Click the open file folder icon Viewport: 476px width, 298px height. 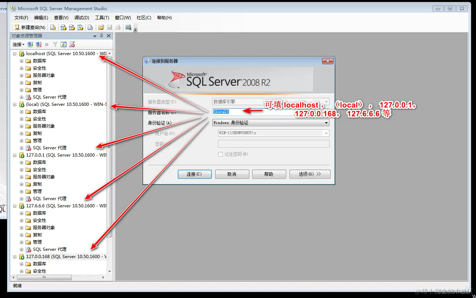click(x=101, y=27)
